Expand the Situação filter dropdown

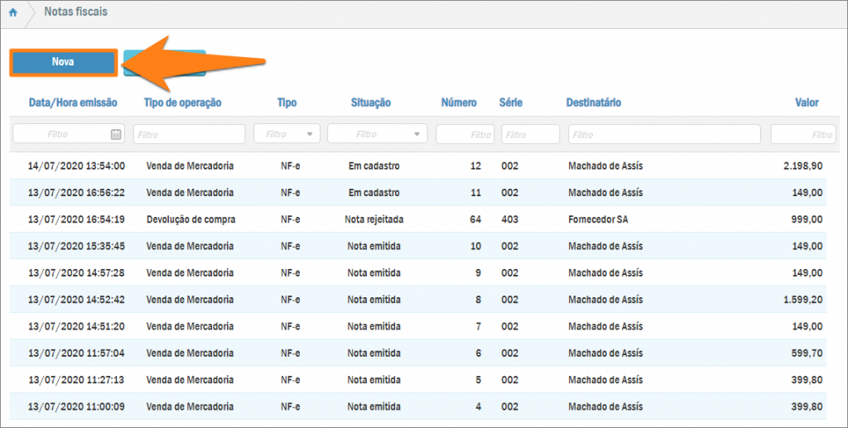(418, 134)
